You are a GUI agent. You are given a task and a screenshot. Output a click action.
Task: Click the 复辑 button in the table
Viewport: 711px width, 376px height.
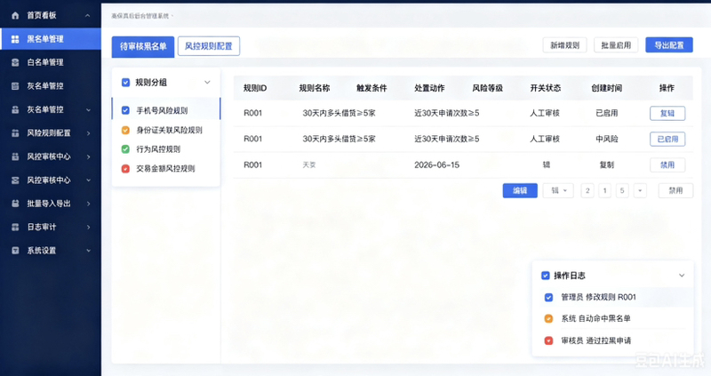[667, 114]
